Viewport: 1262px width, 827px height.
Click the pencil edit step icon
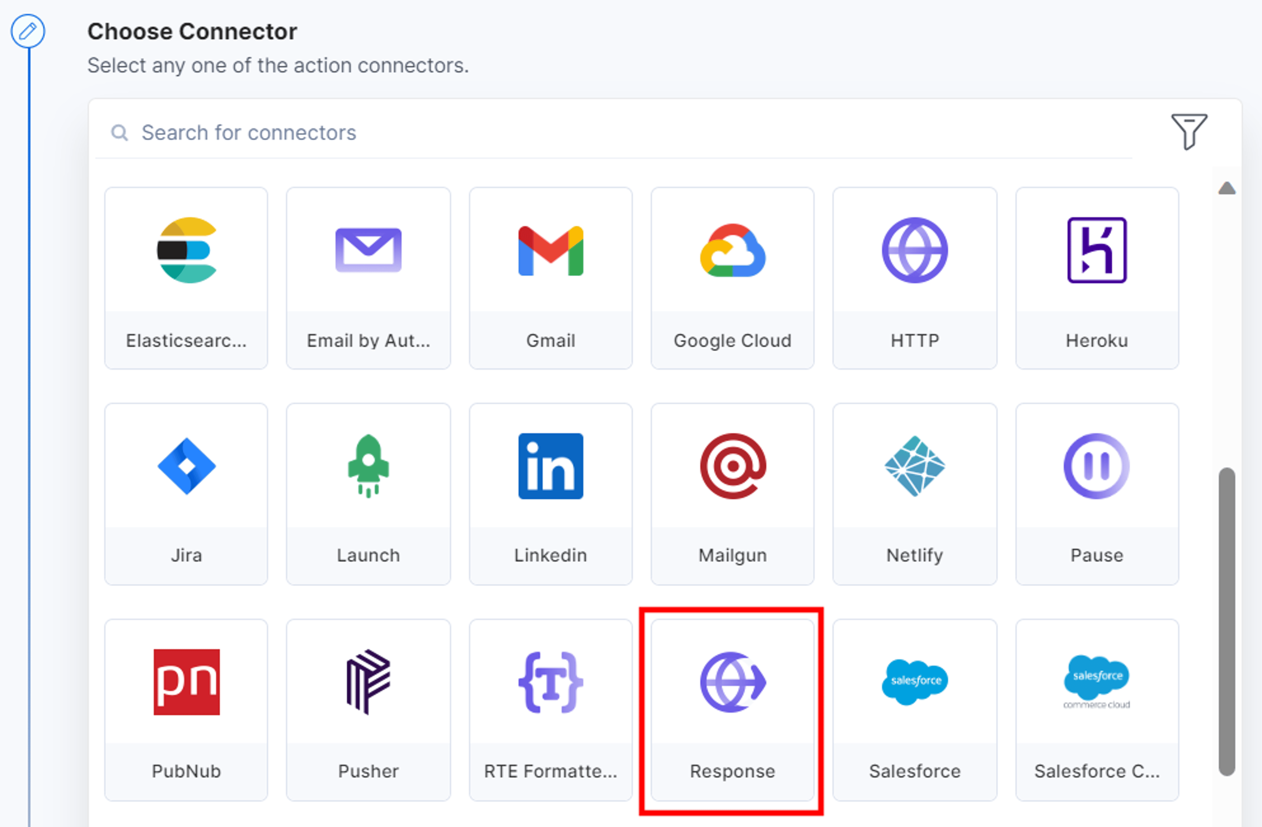click(x=28, y=31)
